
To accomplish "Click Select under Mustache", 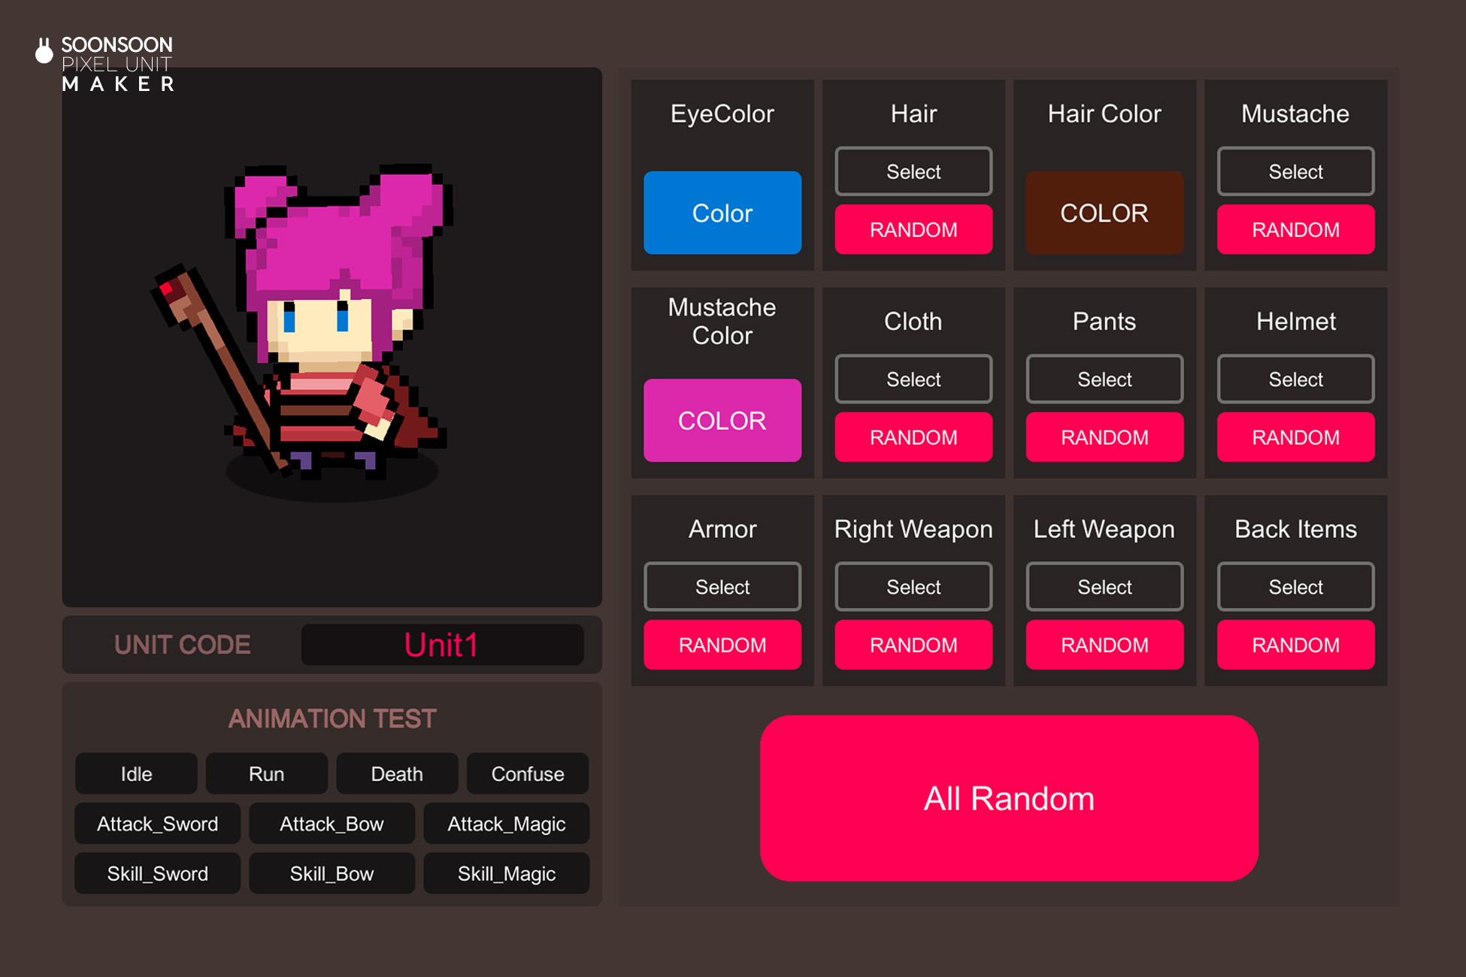I will [x=1295, y=171].
